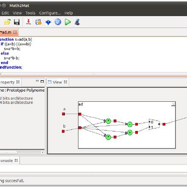Select the View tab
Image resolution: width=187 pixels, height=187 pixels.
tap(57, 82)
